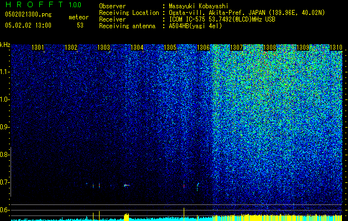Click the Receiver label

pos(112,19)
